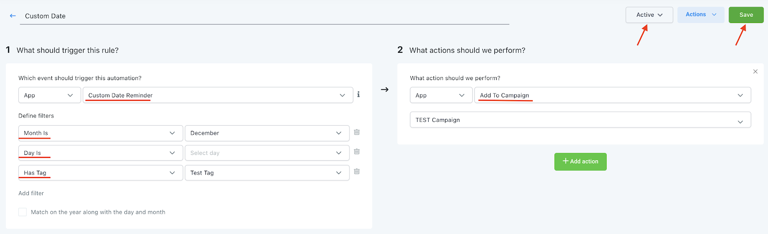Open the Active status dropdown
Screen dimensions: 768x234
pos(649,15)
